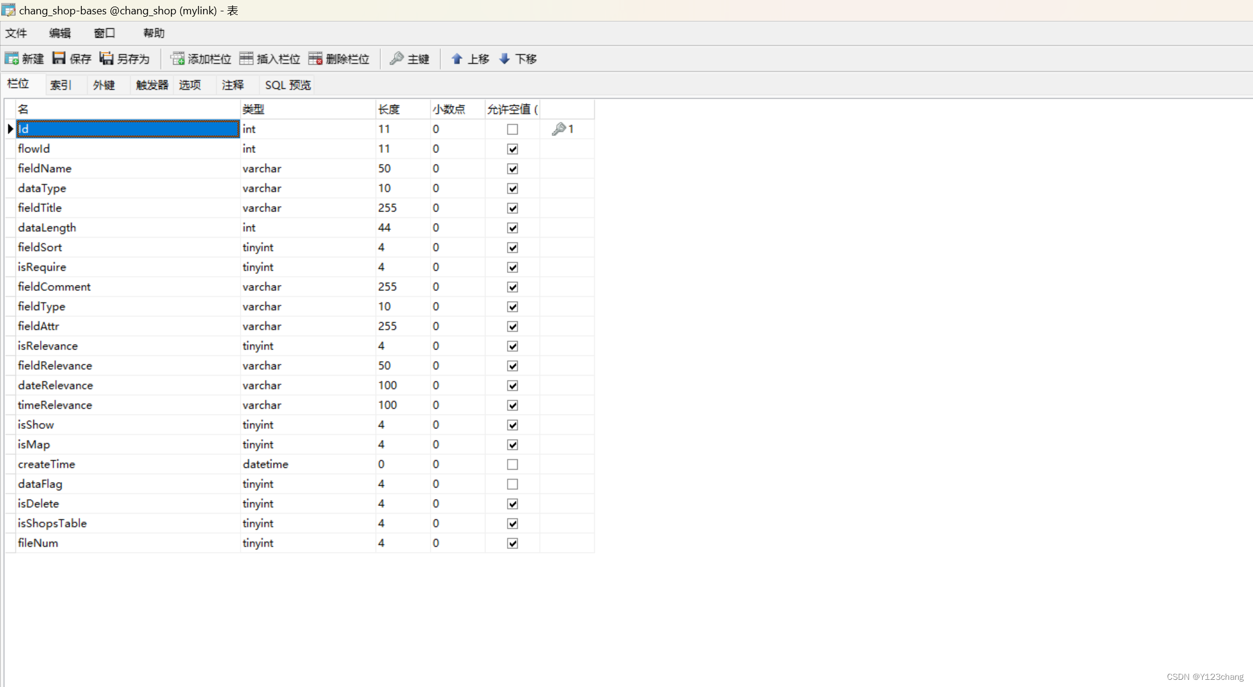Uncheck allow-null for fieldName row

point(512,168)
